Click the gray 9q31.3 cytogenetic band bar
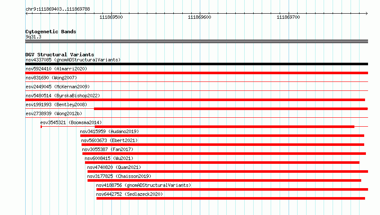The image size is (380, 215). 196,41
